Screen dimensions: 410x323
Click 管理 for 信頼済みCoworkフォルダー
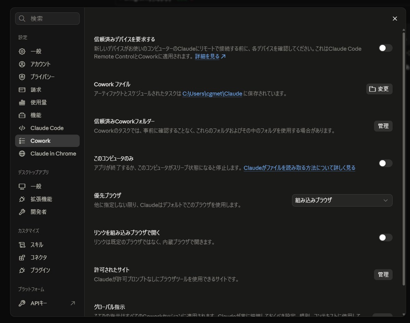[383, 126]
